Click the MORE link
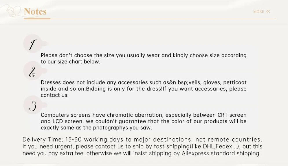288x166 pixels. [x=258, y=12]
